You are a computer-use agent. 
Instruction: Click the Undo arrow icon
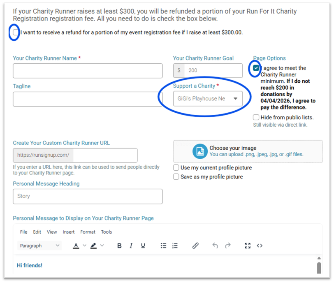point(215,246)
